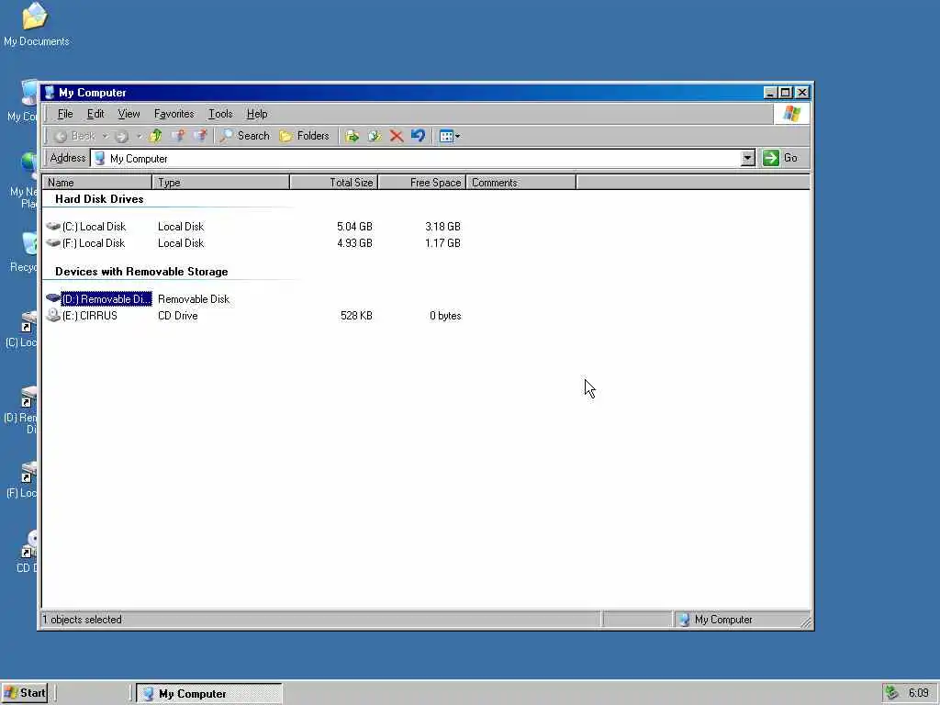Click the 4.93 GB total size value
The width and height of the screenshot is (940, 705).
coord(354,242)
